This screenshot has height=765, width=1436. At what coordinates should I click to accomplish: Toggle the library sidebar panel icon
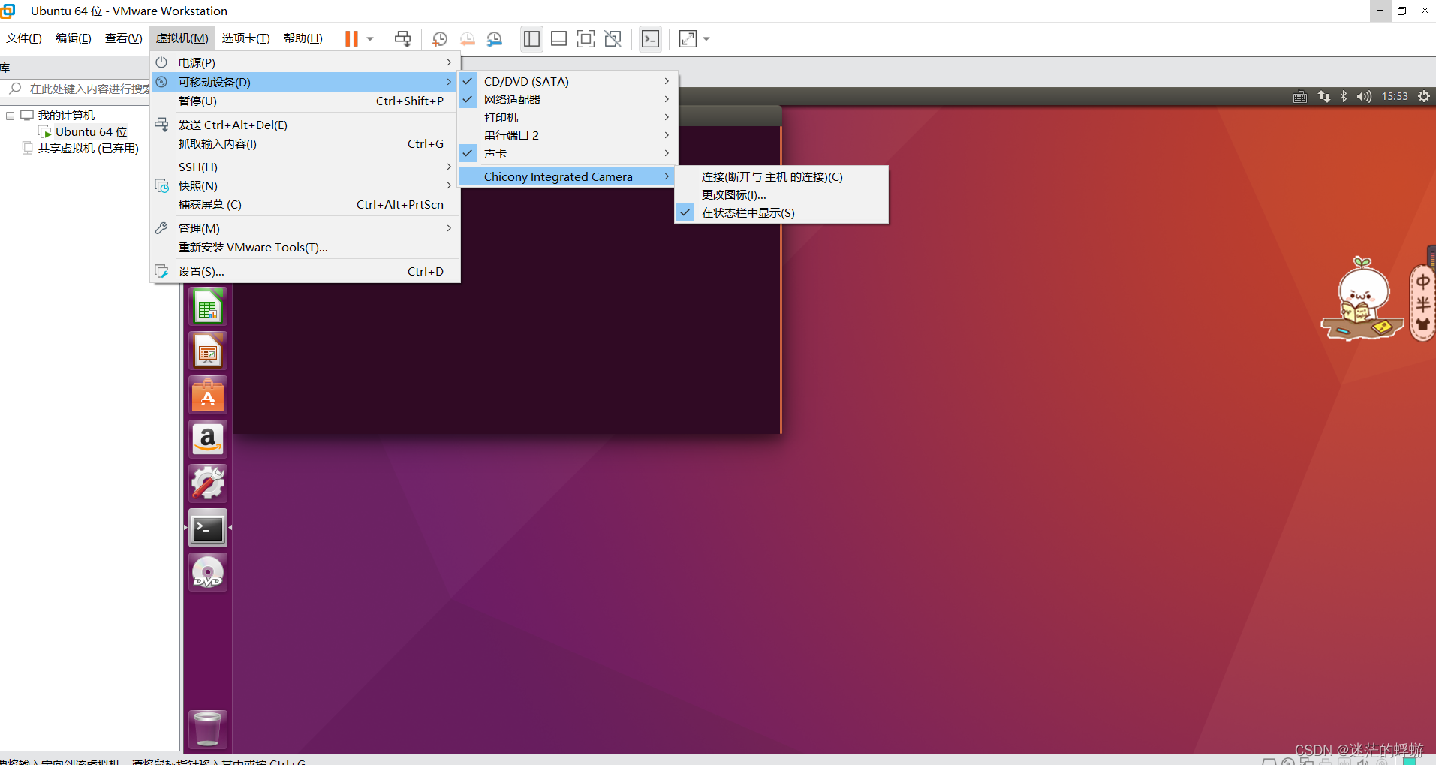pos(531,38)
